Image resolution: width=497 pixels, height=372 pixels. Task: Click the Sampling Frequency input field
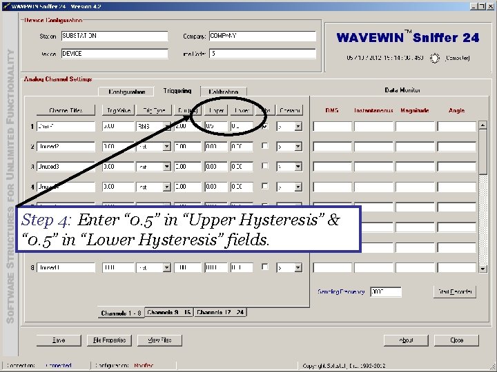click(386, 291)
